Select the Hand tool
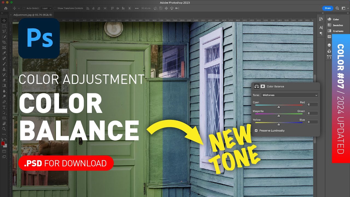Viewport: 350px width, 197px height. point(4,123)
